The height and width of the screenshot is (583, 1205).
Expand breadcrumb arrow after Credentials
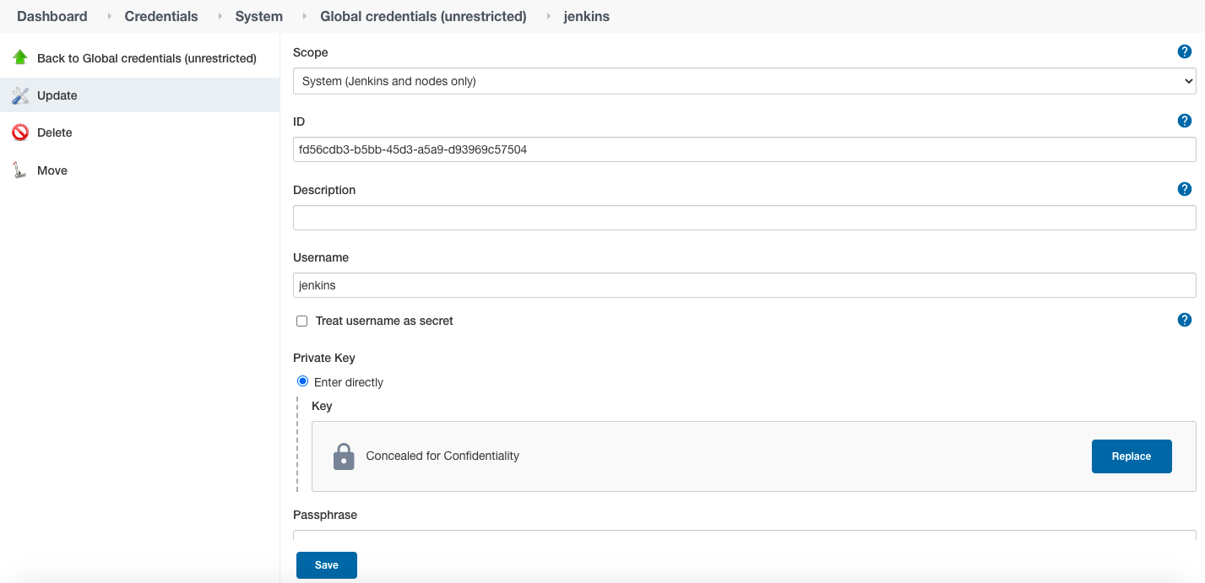point(220,16)
